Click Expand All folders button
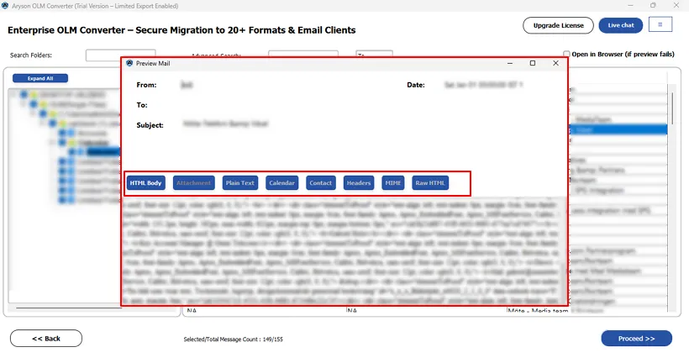689x363 pixels. click(40, 78)
